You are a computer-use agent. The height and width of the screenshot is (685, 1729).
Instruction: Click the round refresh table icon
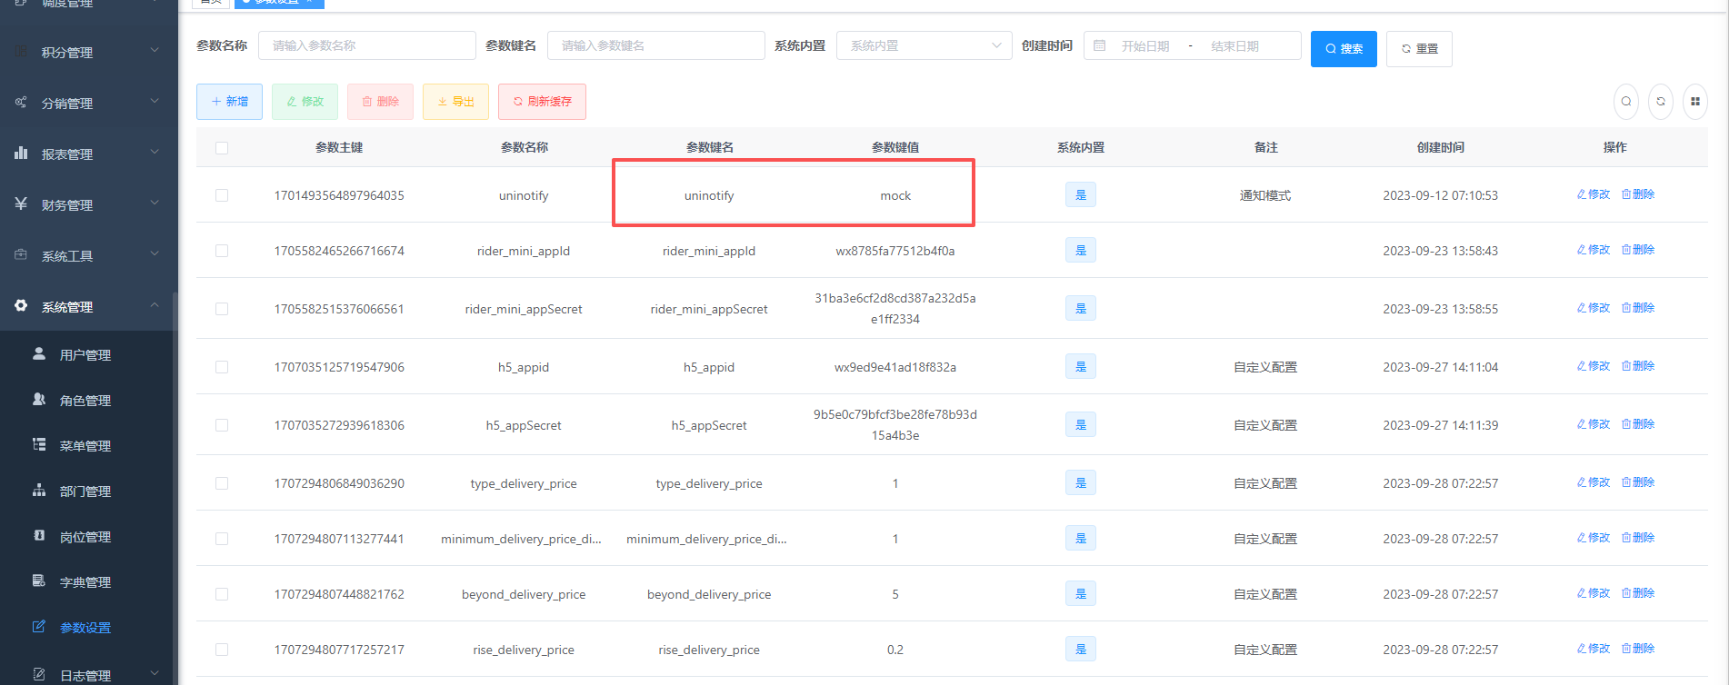pos(1661,102)
